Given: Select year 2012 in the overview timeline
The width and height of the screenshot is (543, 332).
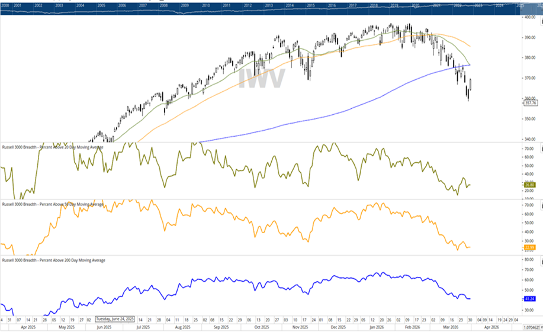Looking at the screenshot, I should [x=248, y=5].
